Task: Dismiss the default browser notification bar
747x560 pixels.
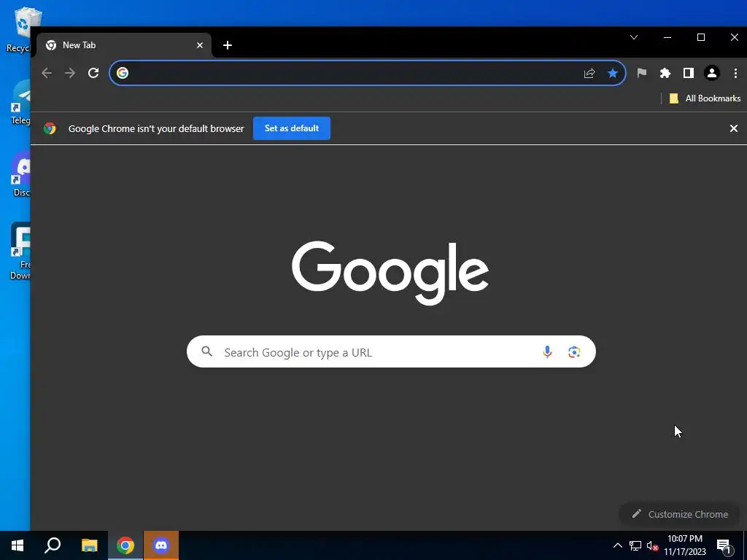Action: [734, 128]
